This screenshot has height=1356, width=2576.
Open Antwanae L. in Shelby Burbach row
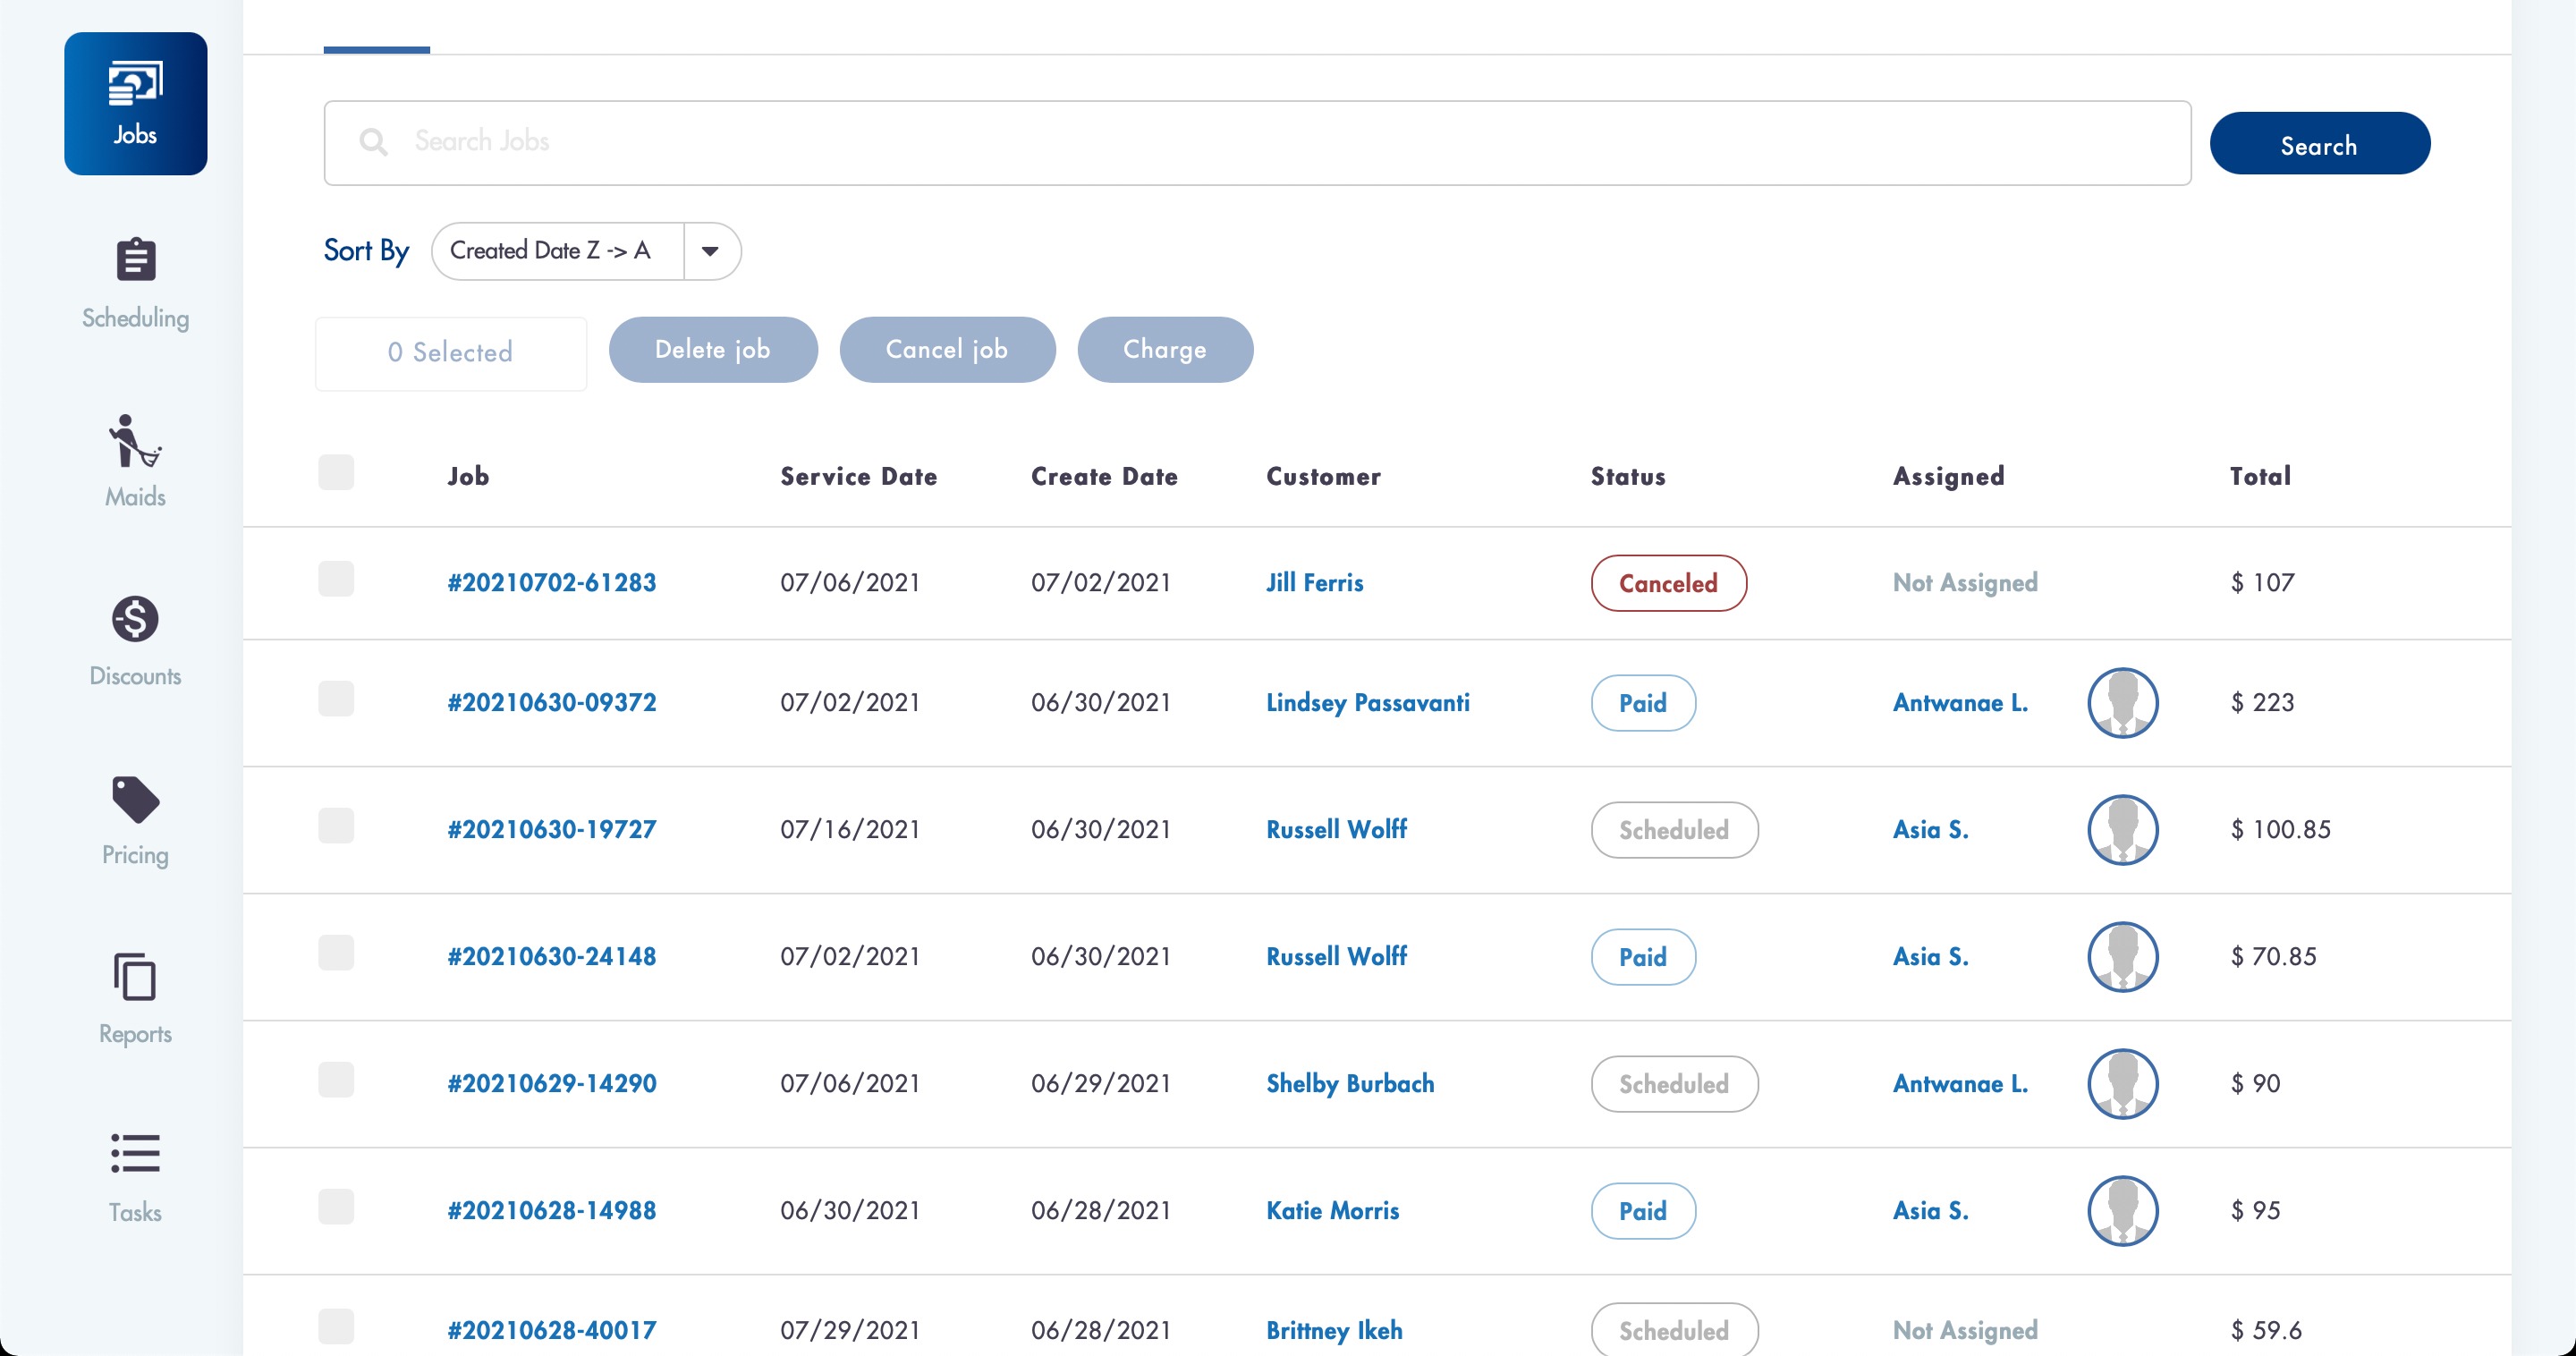tap(1960, 1083)
